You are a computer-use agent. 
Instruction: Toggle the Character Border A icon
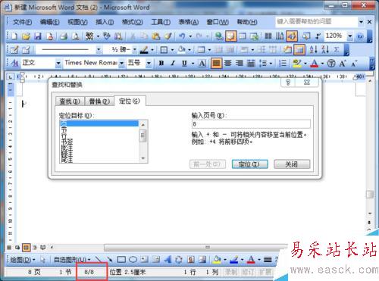(202, 63)
